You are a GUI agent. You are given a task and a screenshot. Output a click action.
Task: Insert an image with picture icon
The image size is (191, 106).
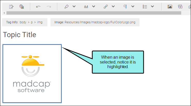tap(170, 7)
